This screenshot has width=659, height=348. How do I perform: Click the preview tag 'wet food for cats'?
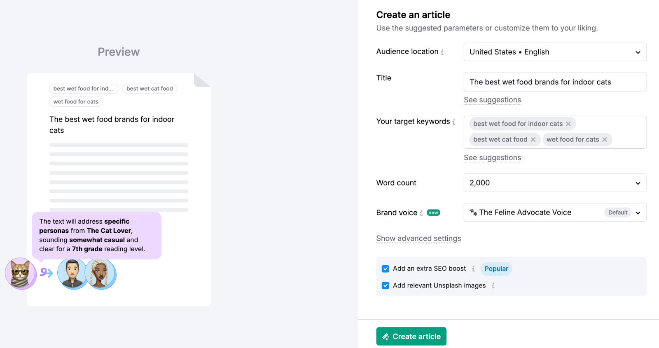pos(76,102)
